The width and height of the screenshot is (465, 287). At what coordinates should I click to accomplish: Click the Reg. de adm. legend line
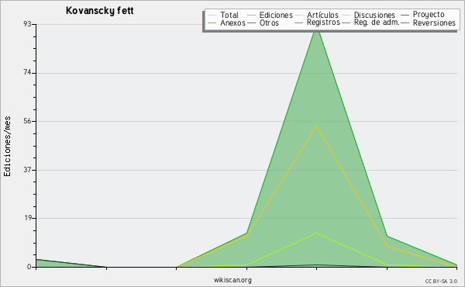point(346,22)
